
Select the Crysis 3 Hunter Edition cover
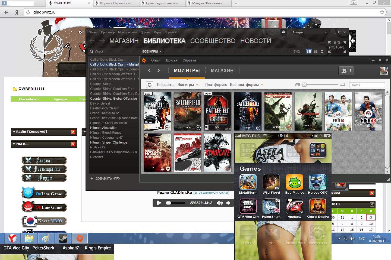278,111
